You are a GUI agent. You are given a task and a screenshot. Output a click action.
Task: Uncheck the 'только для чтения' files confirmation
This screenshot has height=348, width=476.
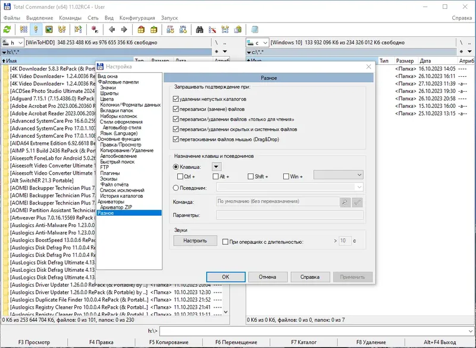pos(176,119)
